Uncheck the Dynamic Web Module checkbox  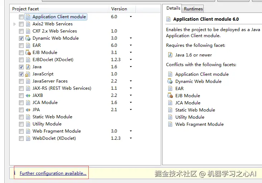pos(21,38)
